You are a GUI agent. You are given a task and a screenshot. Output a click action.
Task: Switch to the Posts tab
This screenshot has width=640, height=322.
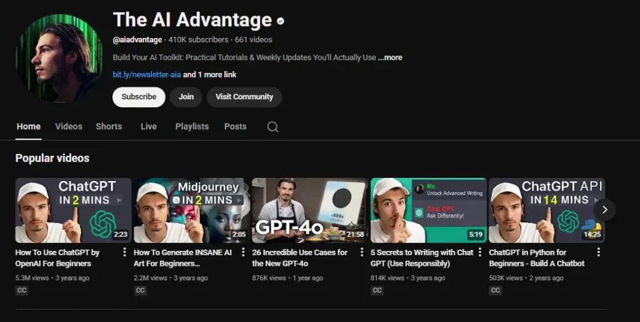pyautogui.click(x=235, y=126)
